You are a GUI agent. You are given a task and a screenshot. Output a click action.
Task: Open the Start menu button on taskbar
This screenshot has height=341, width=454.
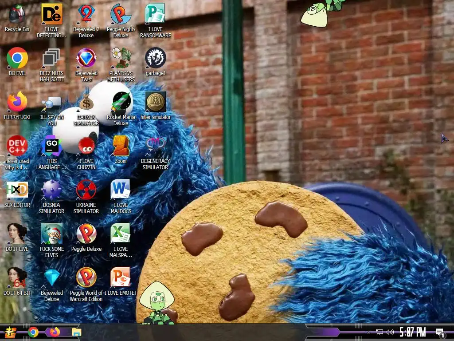pyautogui.click(x=10, y=332)
